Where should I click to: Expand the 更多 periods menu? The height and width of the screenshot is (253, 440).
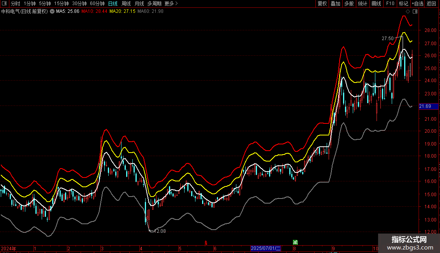[x=171, y=4]
